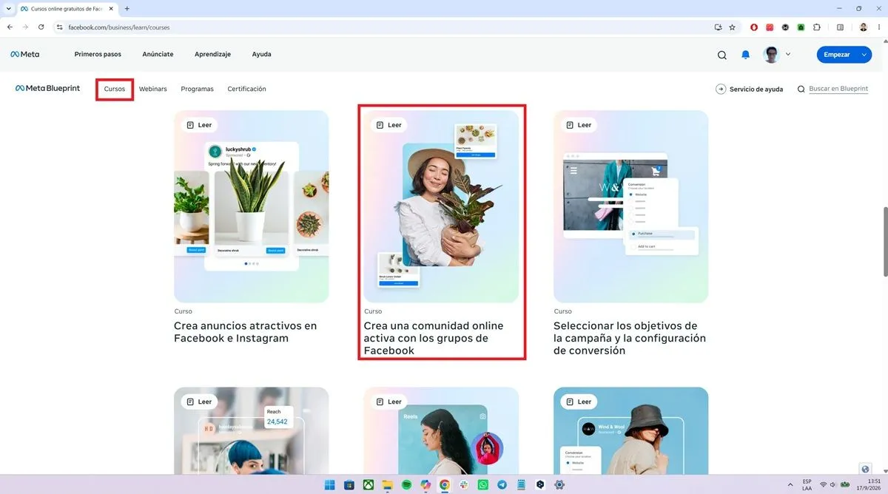Viewport: 888px width, 494px height.
Task: Open the Windows Start menu
Action: 329,485
